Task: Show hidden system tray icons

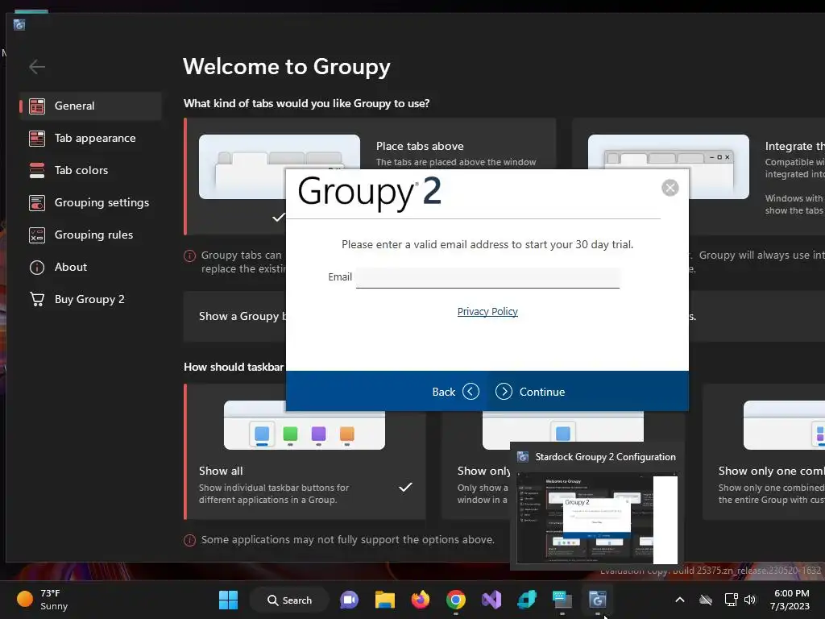Action: [680, 600]
